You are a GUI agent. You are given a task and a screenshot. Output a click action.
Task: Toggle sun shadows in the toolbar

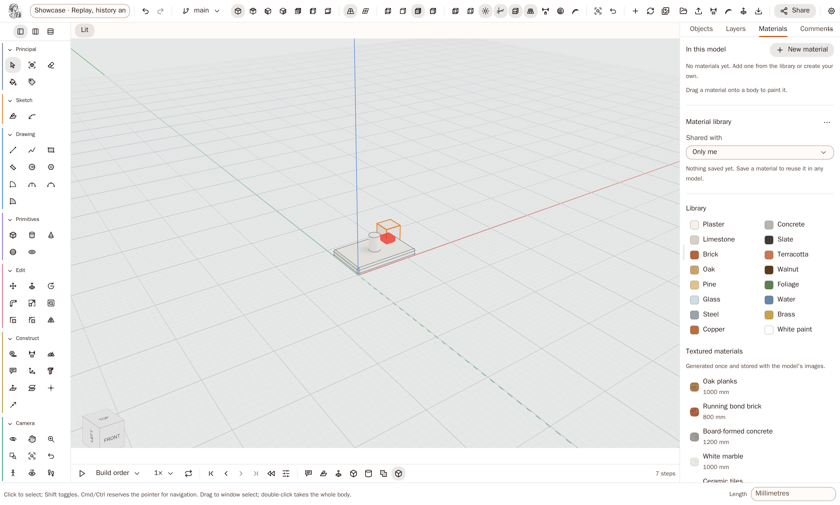click(x=485, y=11)
